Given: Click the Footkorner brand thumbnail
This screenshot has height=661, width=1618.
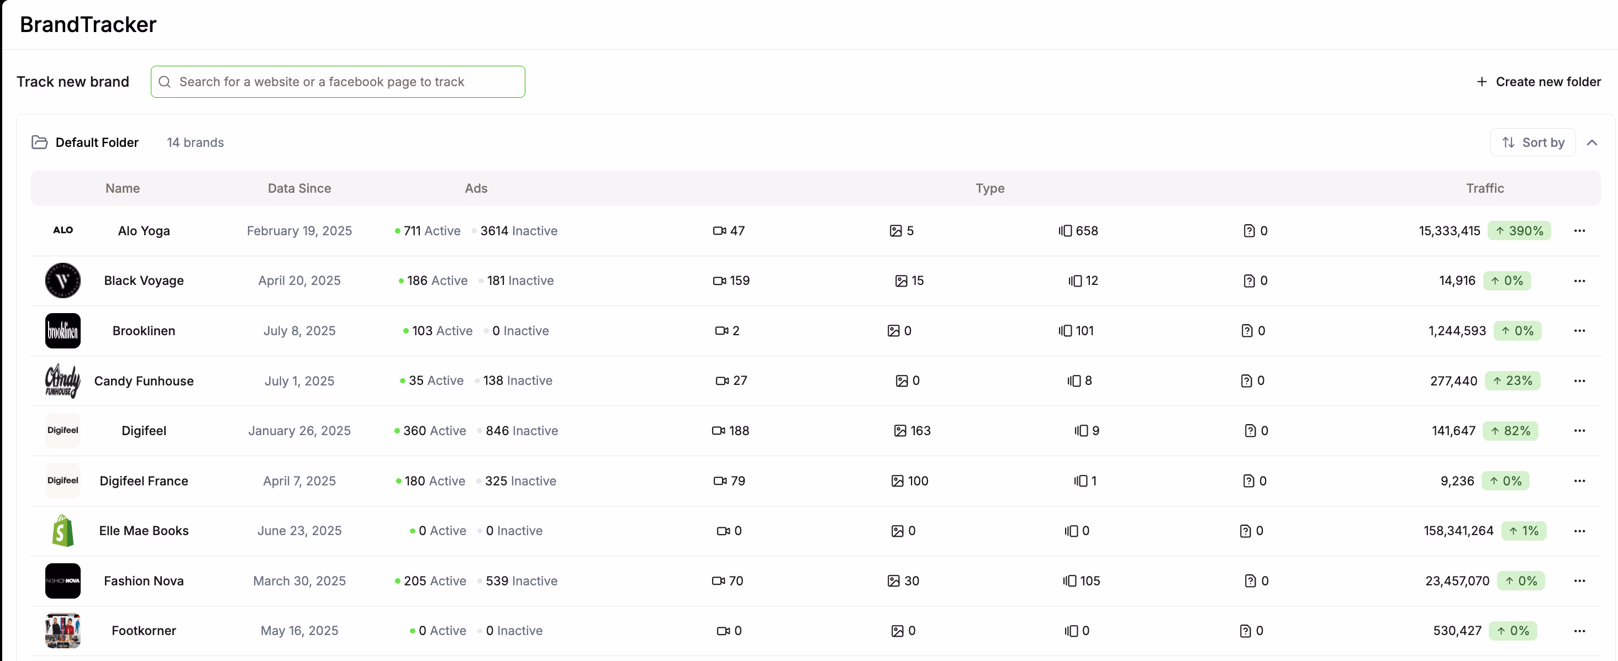Looking at the screenshot, I should click(x=63, y=630).
